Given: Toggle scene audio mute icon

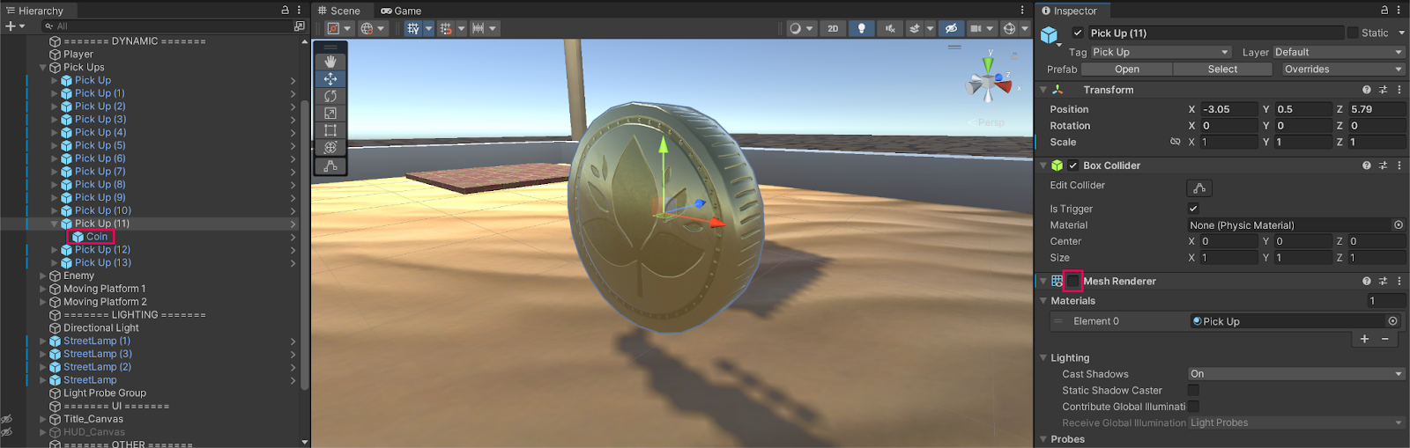Looking at the screenshot, I should point(890,28).
